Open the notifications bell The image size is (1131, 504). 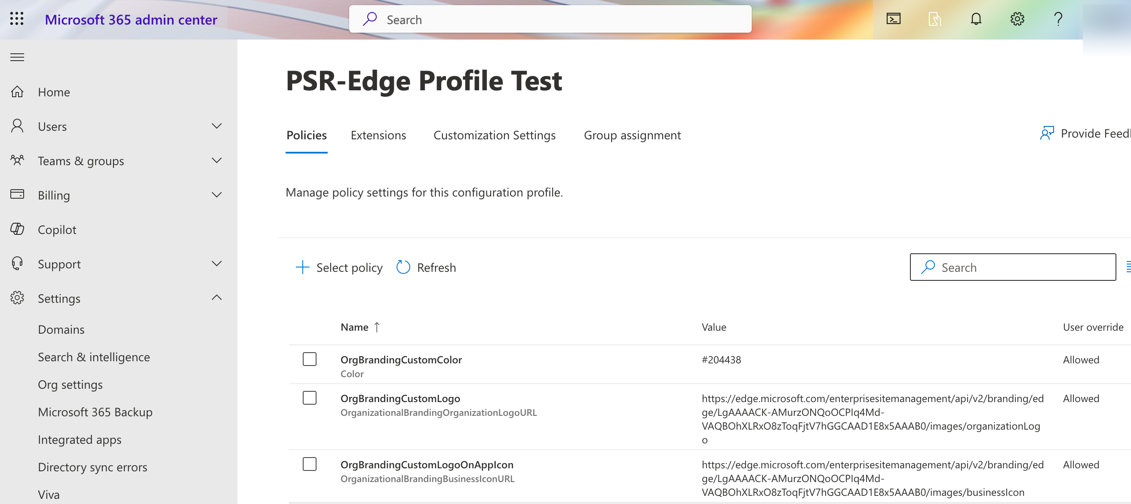pyautogui.click(x=976, y=19)
